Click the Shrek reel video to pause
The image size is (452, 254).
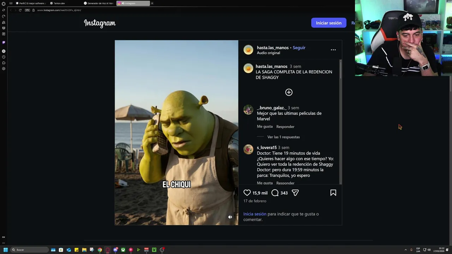tap(176, 132)
